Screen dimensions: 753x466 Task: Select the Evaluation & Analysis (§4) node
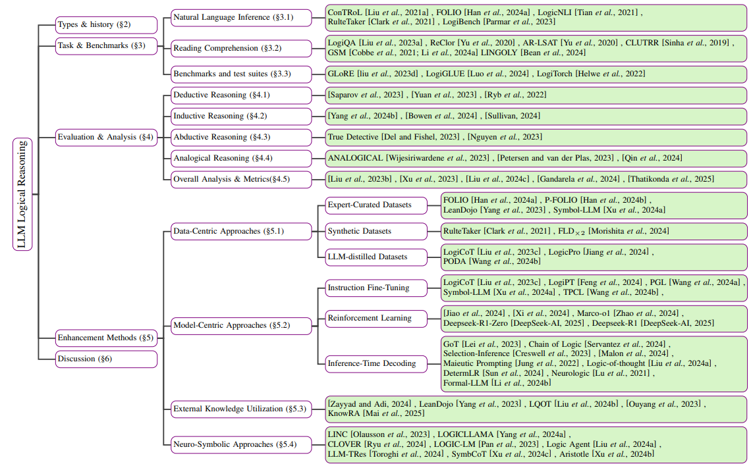pos(106,137)
